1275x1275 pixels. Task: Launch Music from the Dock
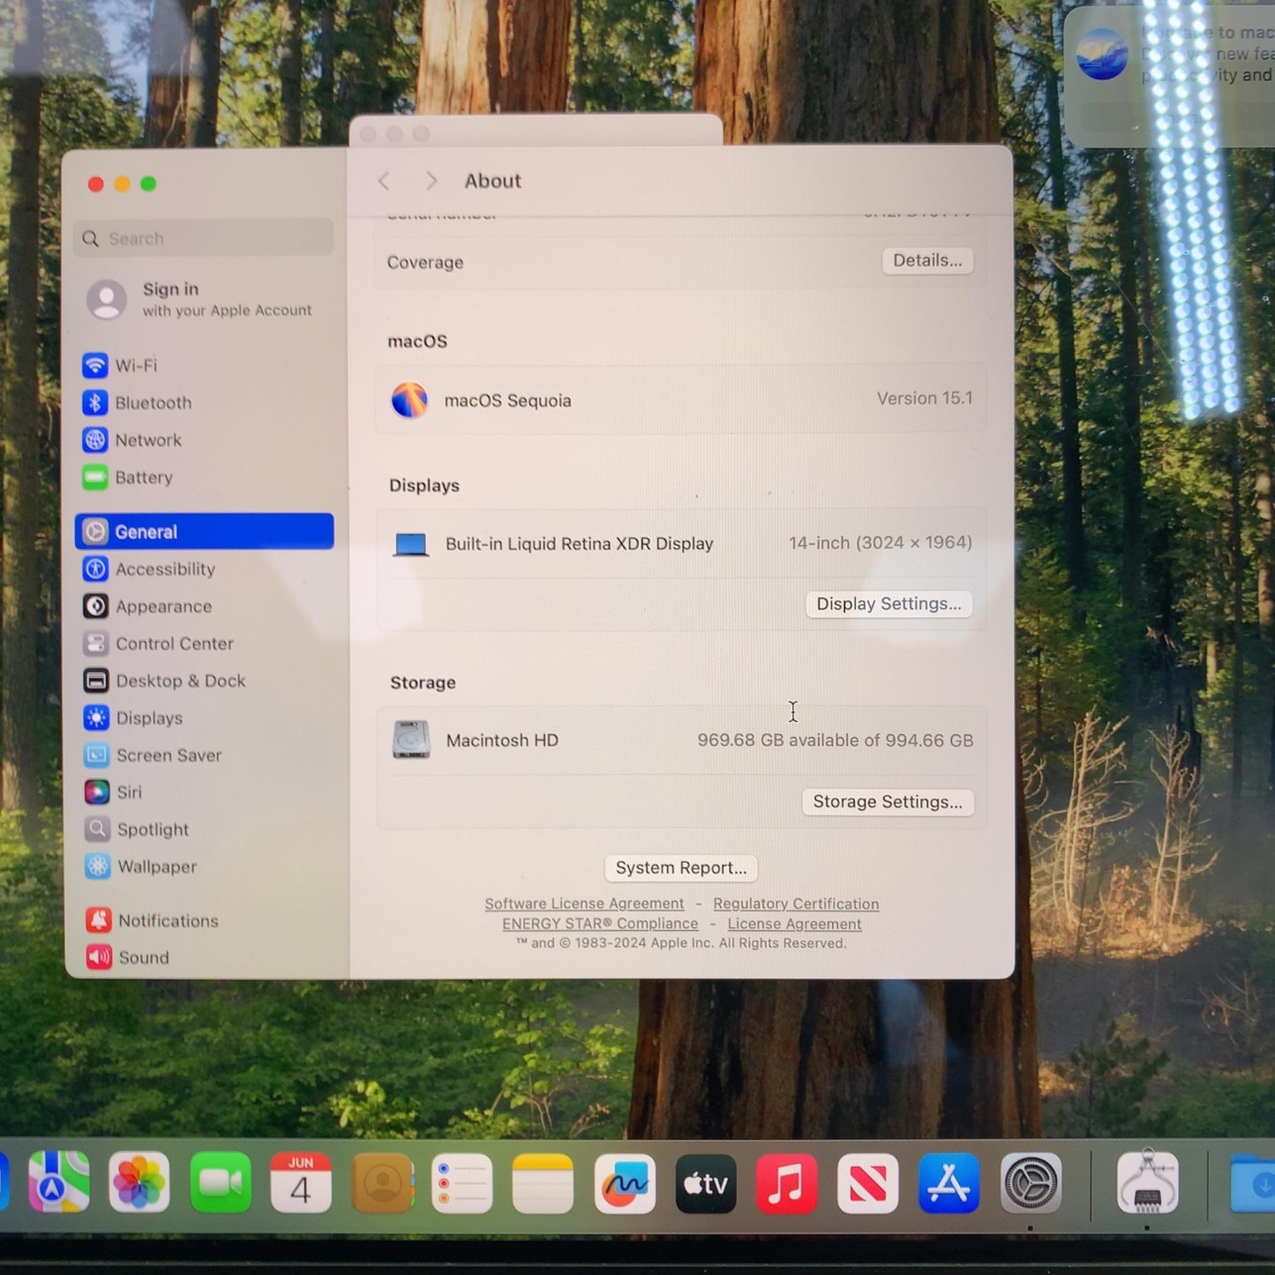(787, 1183)
